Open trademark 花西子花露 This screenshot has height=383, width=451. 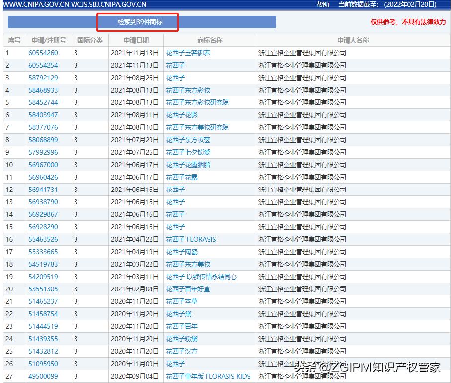point(182,177)
